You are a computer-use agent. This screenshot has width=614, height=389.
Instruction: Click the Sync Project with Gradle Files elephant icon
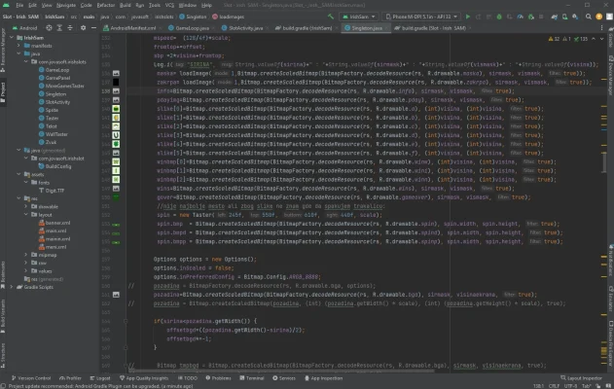point(554,17)
